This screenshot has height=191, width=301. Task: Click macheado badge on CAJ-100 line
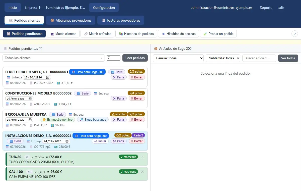[x=128, y=172]
